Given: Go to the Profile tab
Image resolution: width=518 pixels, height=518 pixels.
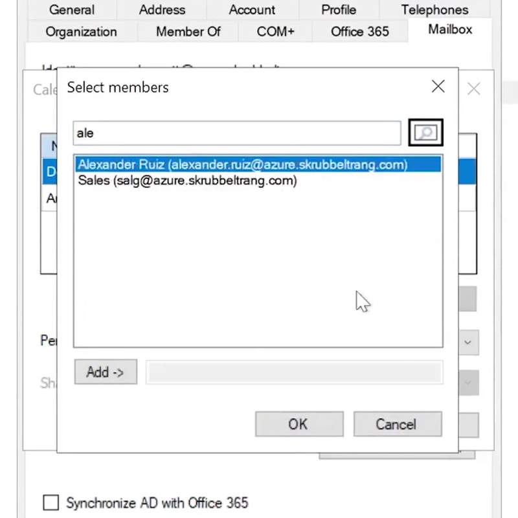Looking at the screenshot, I should (339, 10).
